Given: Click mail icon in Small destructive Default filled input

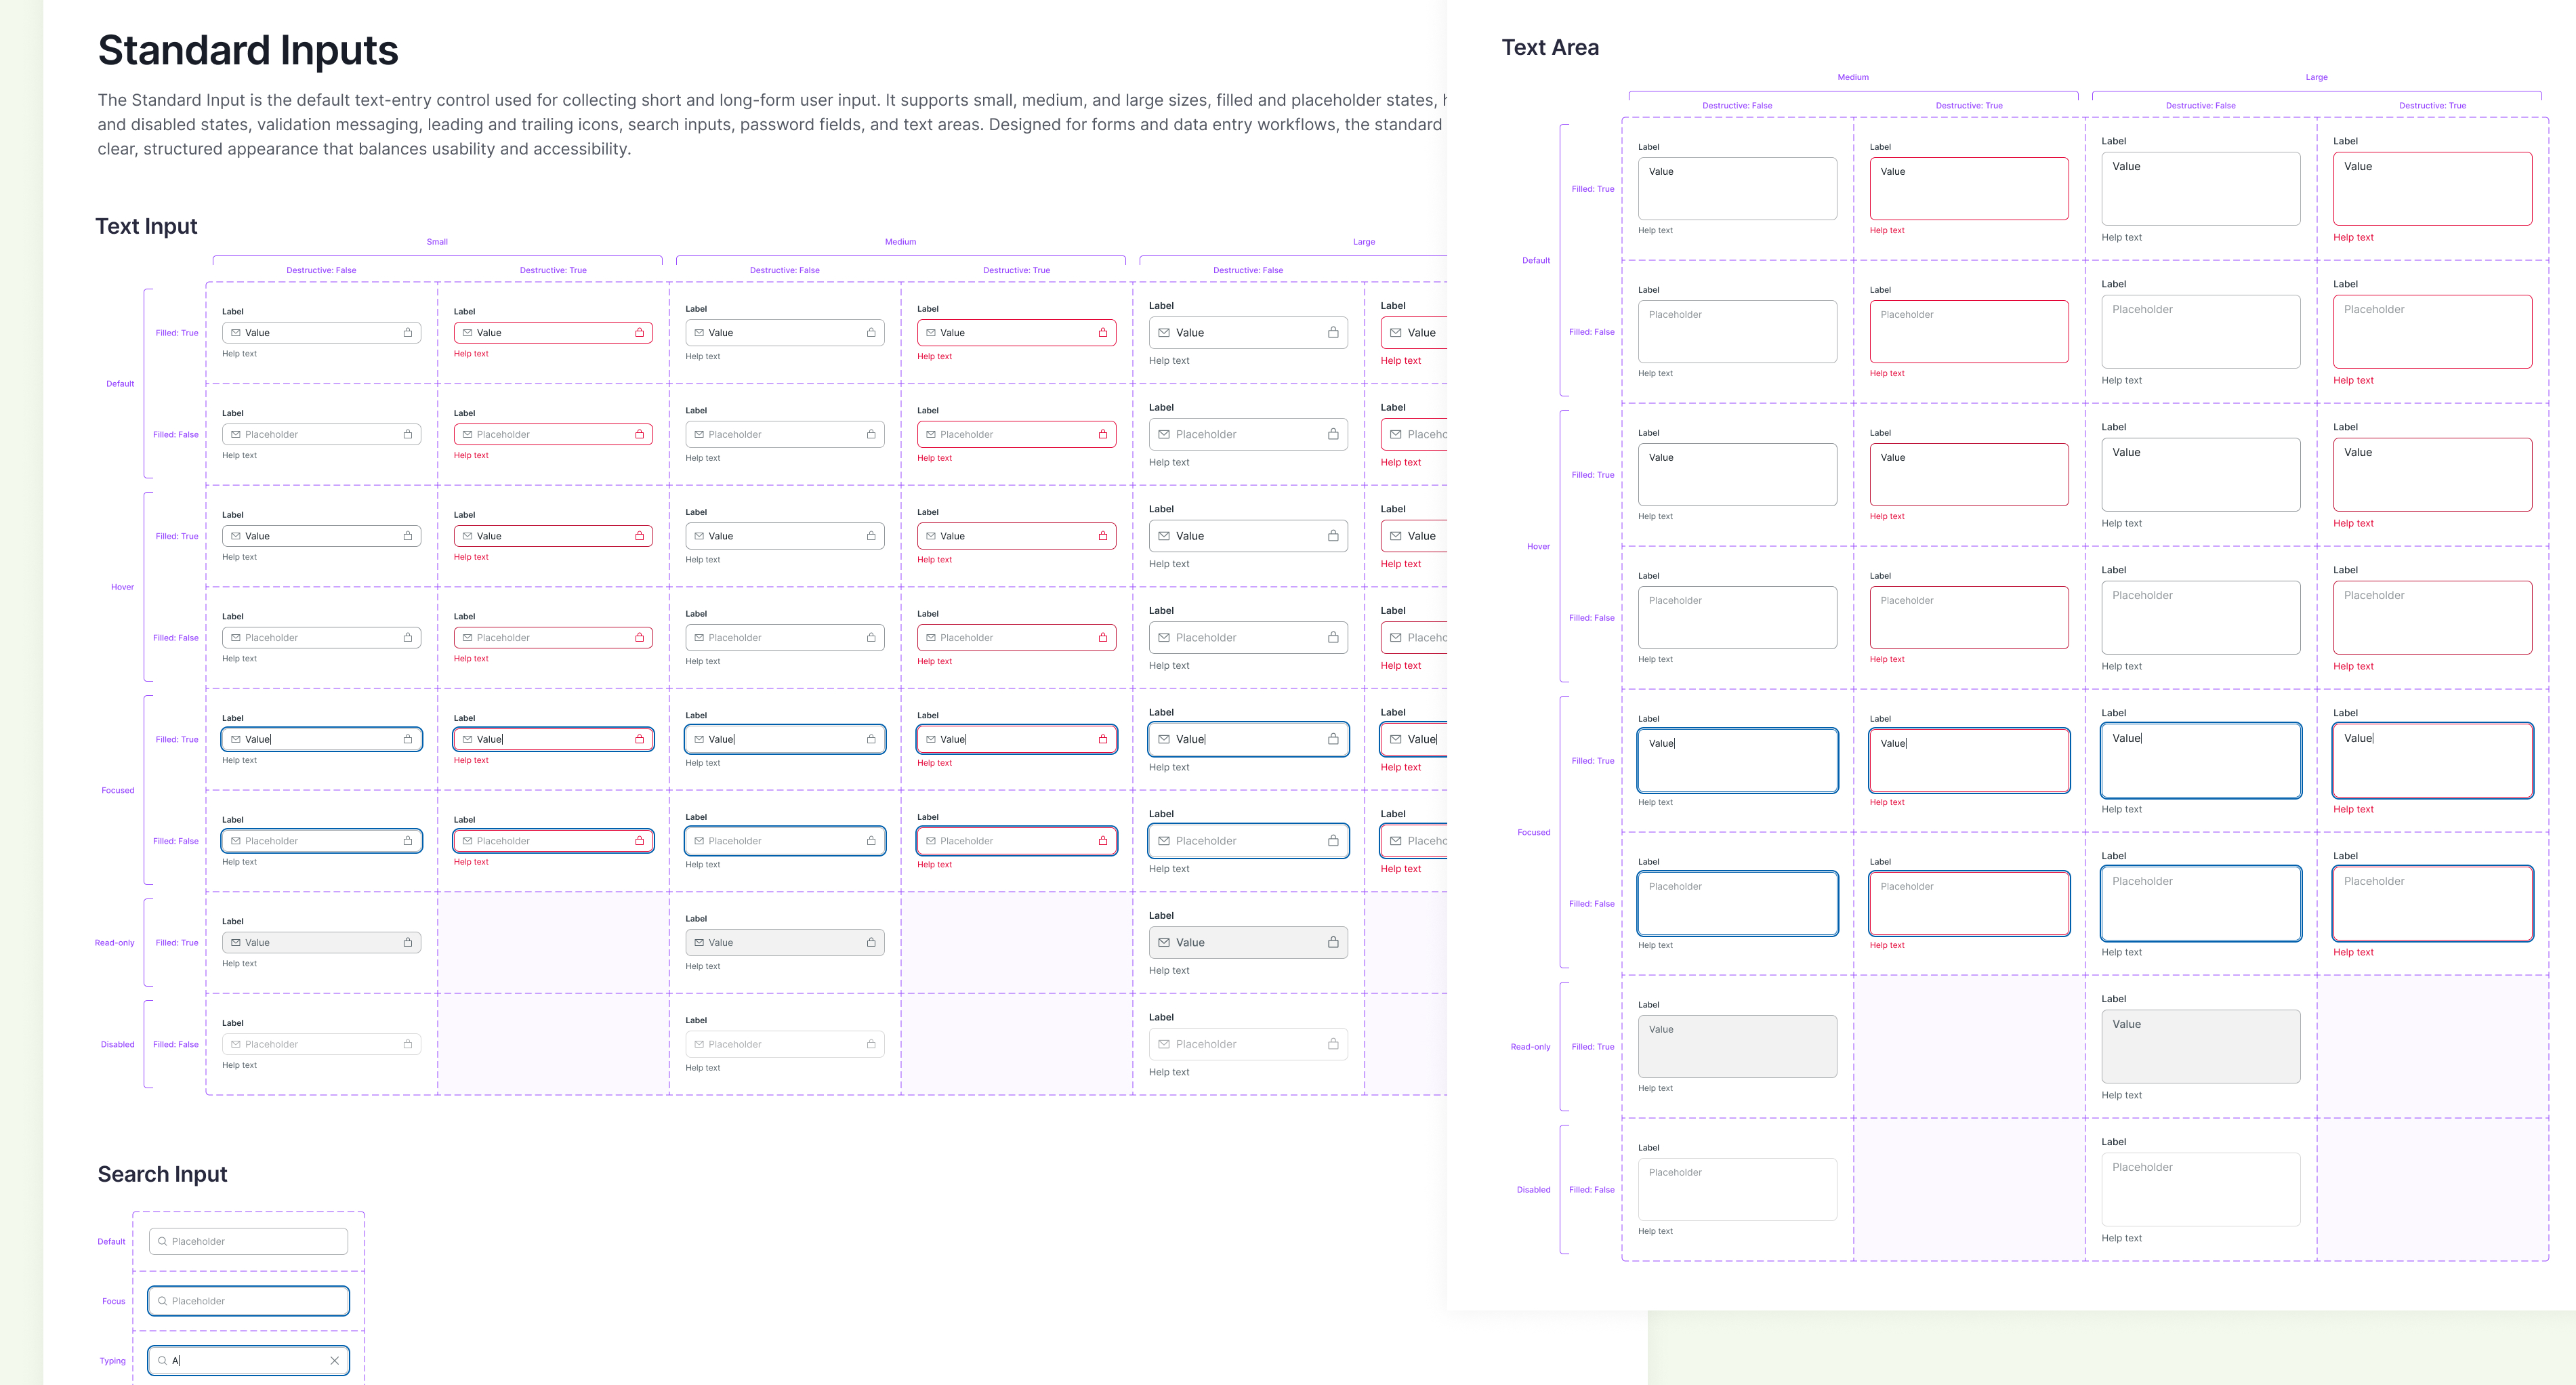Looking at the screenshot, I should coord(467,333).
